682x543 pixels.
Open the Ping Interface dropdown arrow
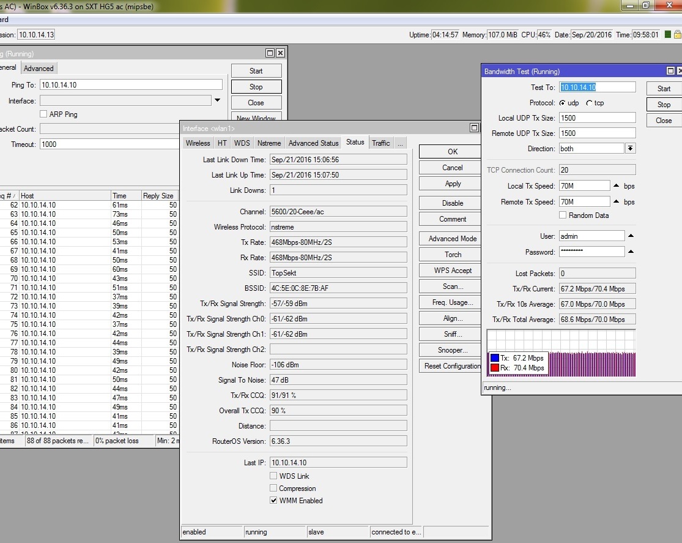click(218, 100)
